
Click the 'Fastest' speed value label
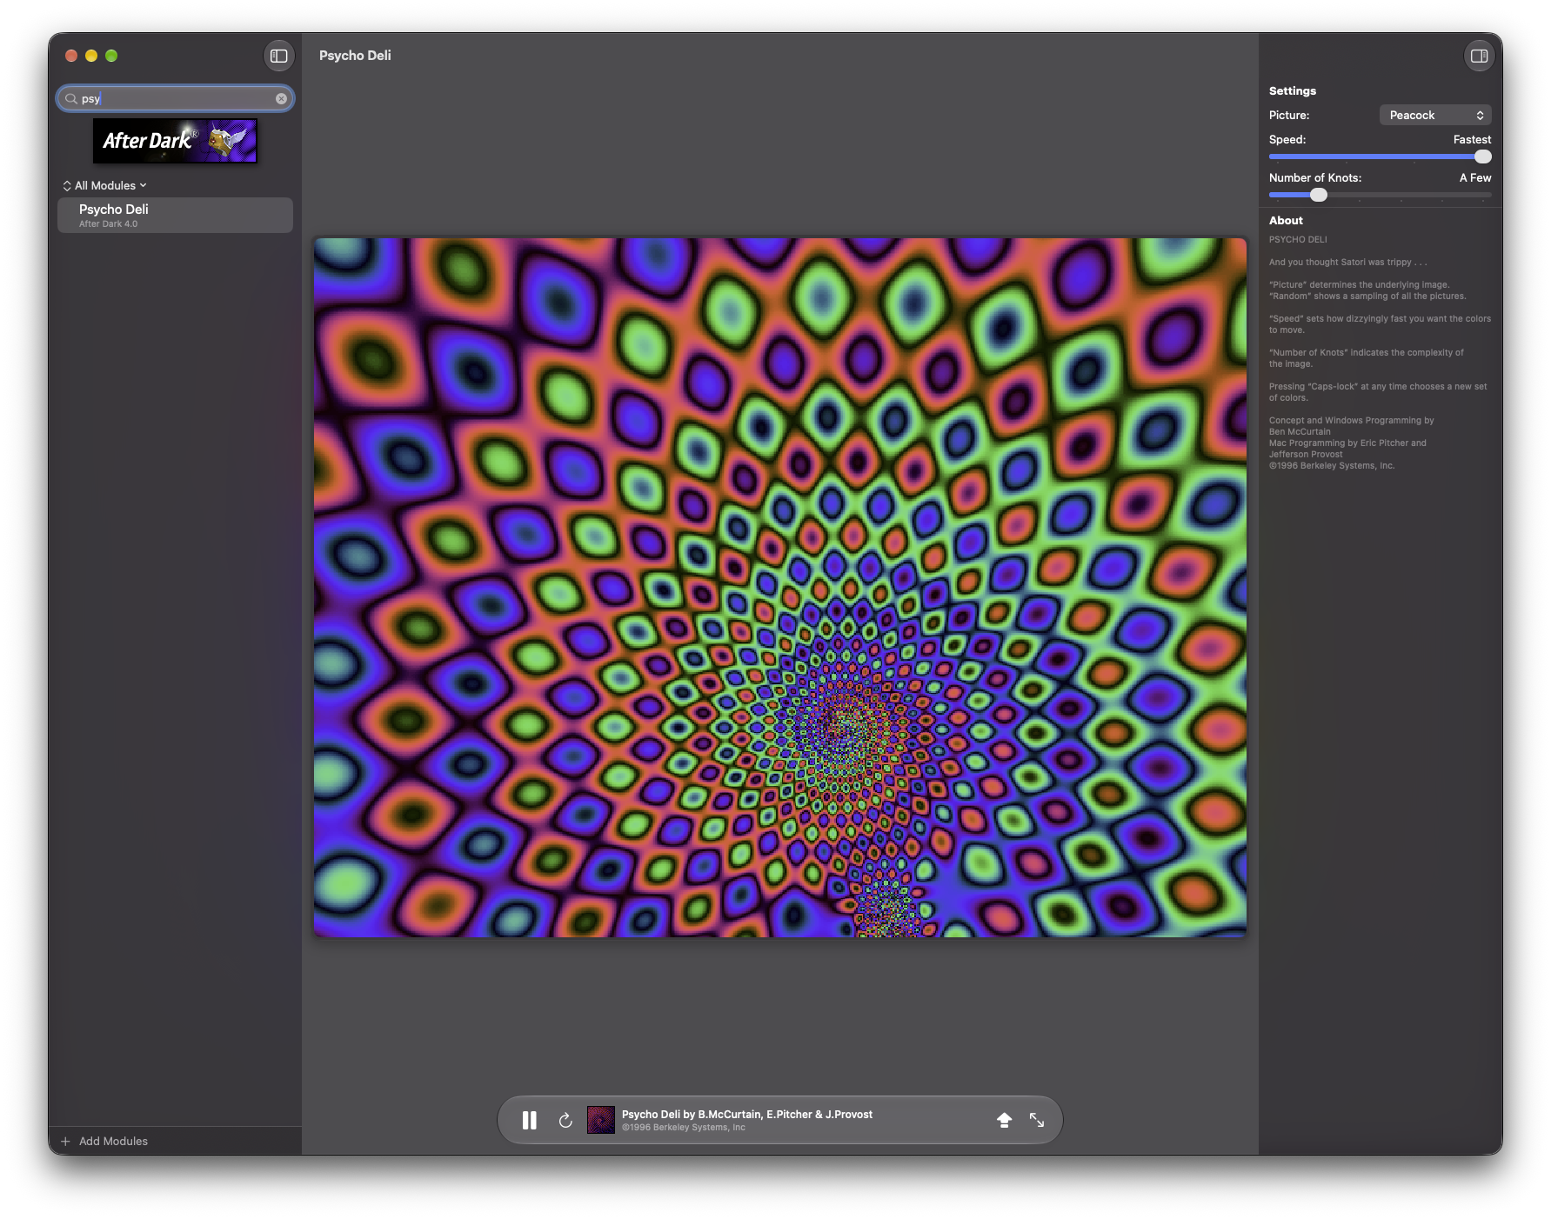tap(1472, 139)
